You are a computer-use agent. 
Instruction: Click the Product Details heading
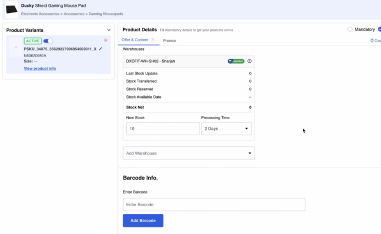click(x=140, y=30)
